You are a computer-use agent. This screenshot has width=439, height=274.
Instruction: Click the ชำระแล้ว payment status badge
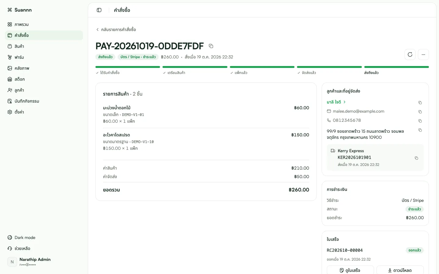(415, 209)
